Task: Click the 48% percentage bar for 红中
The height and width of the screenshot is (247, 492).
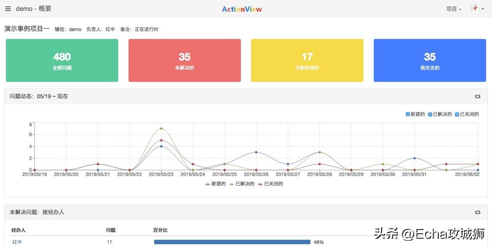Action: tap(232, 242)
